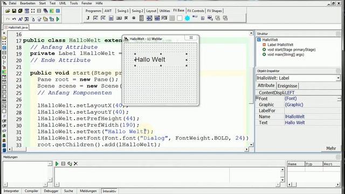345x194 pixels.
Task: Select the white pane component icon
Action: click(180, 18)
